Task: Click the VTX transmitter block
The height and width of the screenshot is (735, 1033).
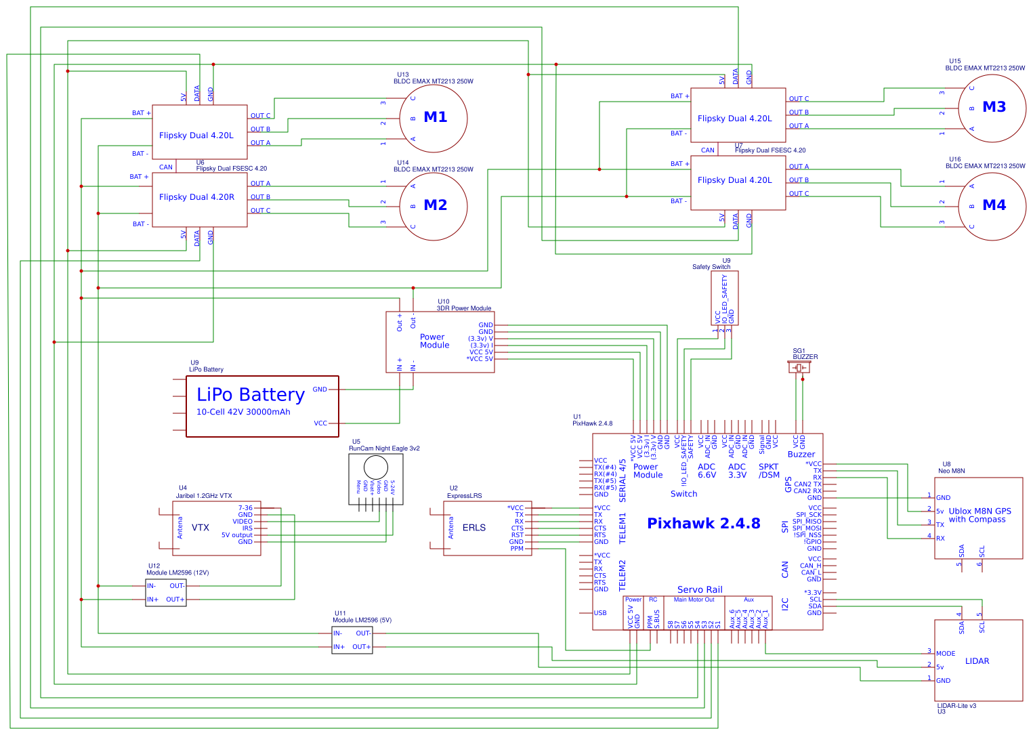Action: point(217,528)
